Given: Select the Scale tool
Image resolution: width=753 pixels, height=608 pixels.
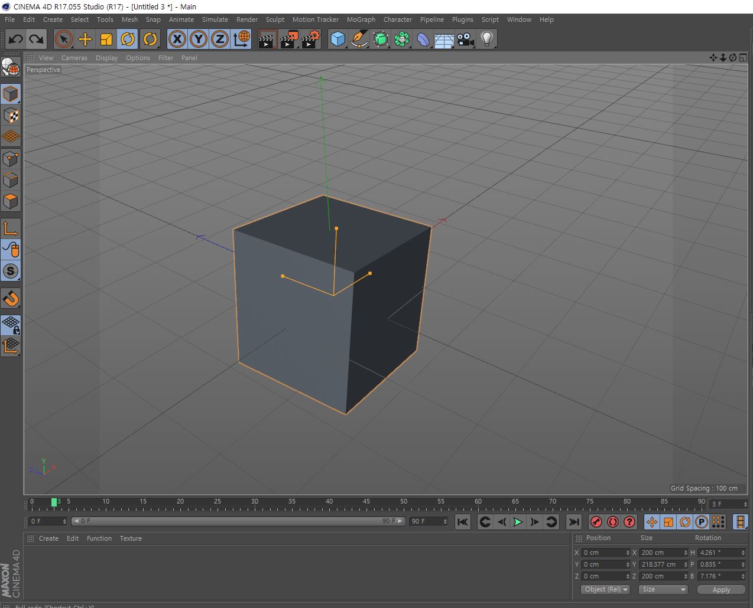Looking at the screenshot, I should (x=106, y=40).
